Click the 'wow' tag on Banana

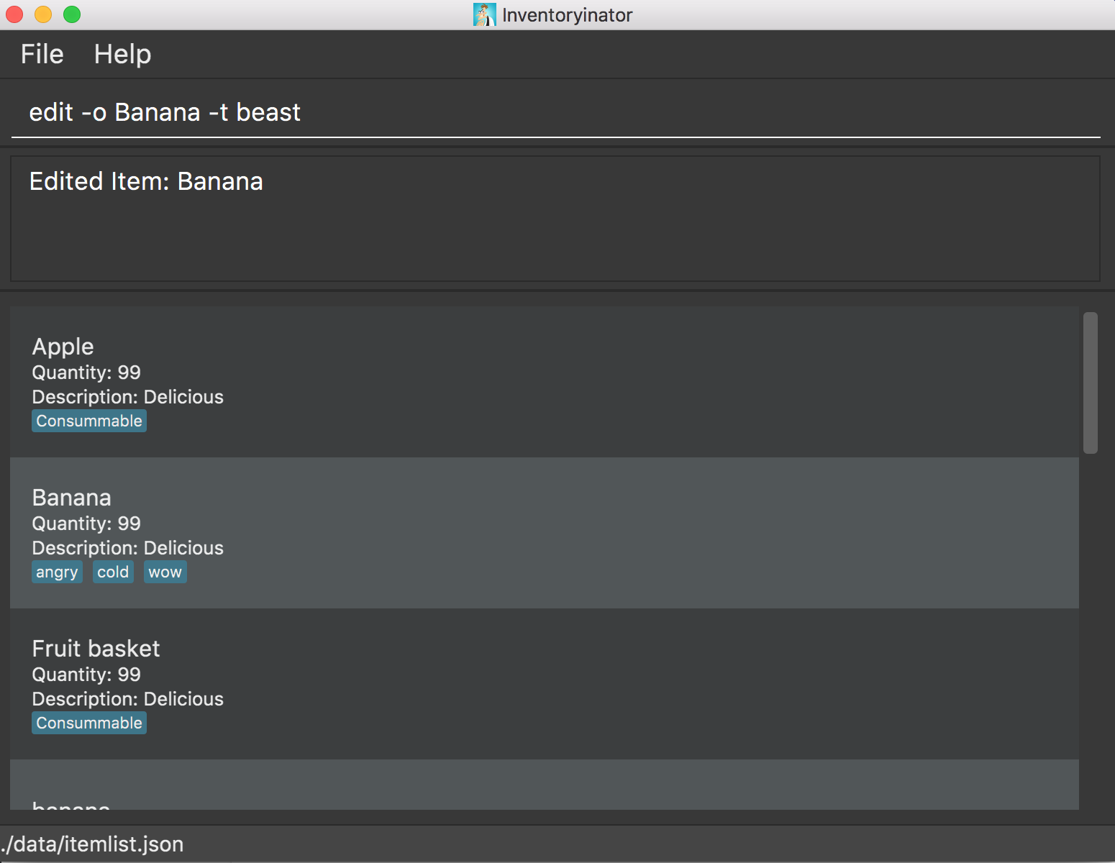pyautogui.click(x=165, y=572)
